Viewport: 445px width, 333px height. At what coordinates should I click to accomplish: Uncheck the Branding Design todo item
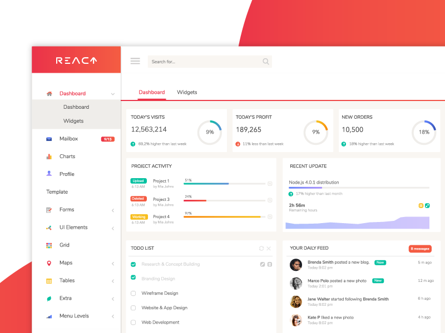click(132, 278)
